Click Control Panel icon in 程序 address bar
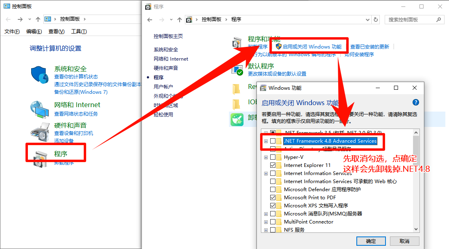 189,20
